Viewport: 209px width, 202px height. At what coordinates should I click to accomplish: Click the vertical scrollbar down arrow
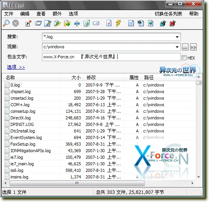click(199, 177)
